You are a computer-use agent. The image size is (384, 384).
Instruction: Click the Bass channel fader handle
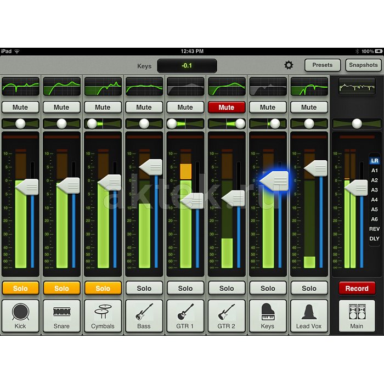151,167
